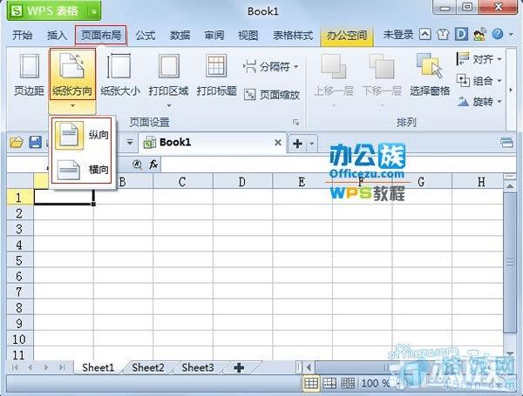Expand the new document dropdown arrow
523x396 pixels.
311,144
